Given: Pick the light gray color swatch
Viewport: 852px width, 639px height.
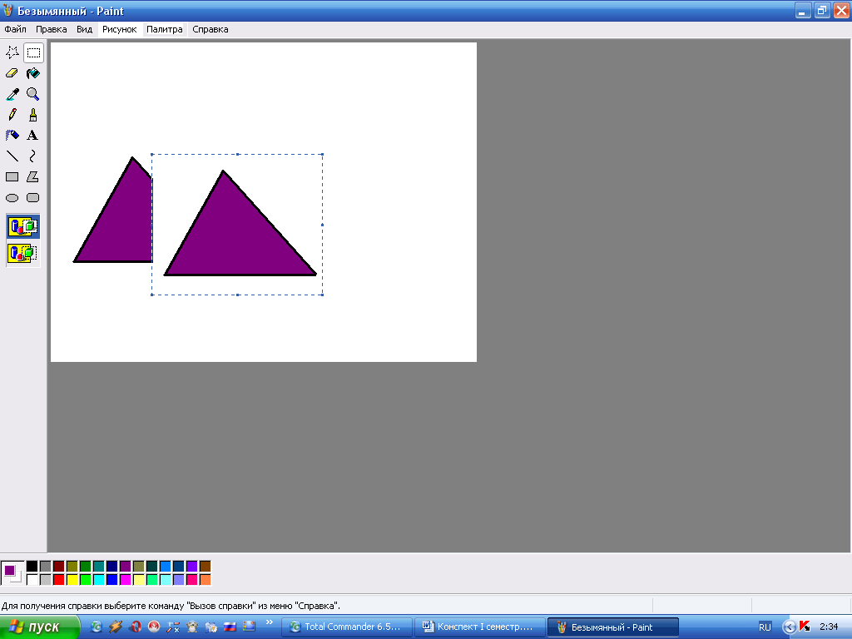Looking at the screenshot, I should click(45, 580).
